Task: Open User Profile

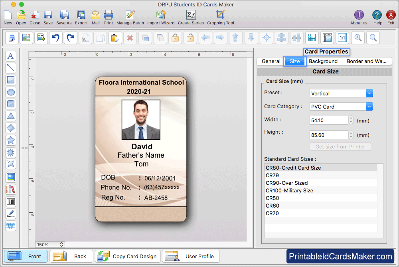Action: tap(191, 256)
